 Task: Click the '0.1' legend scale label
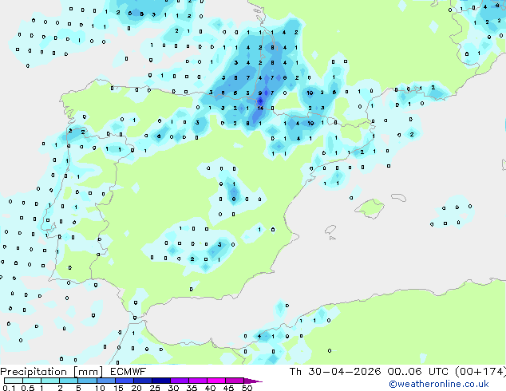tap(9, 388)
